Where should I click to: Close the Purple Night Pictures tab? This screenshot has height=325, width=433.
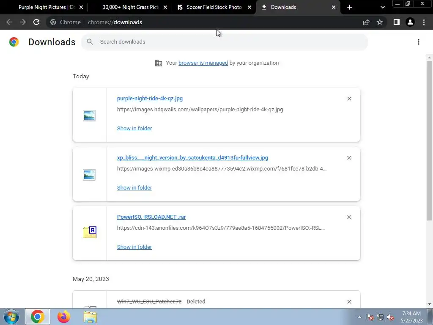pyautogui.click(x=81, y=7)
